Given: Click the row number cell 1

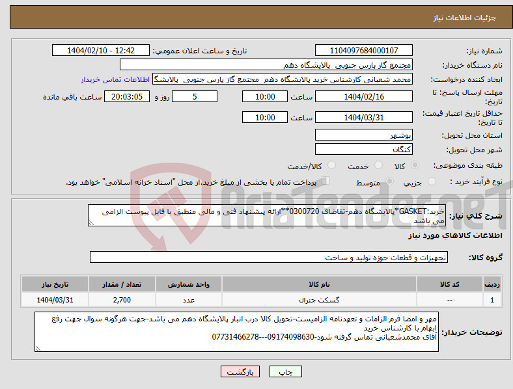Looking at the screenshot, I should click(492, 300).
